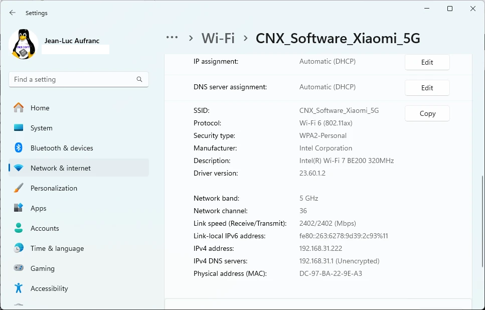Click the vertical scrollbar thumb

pos(483,221)
